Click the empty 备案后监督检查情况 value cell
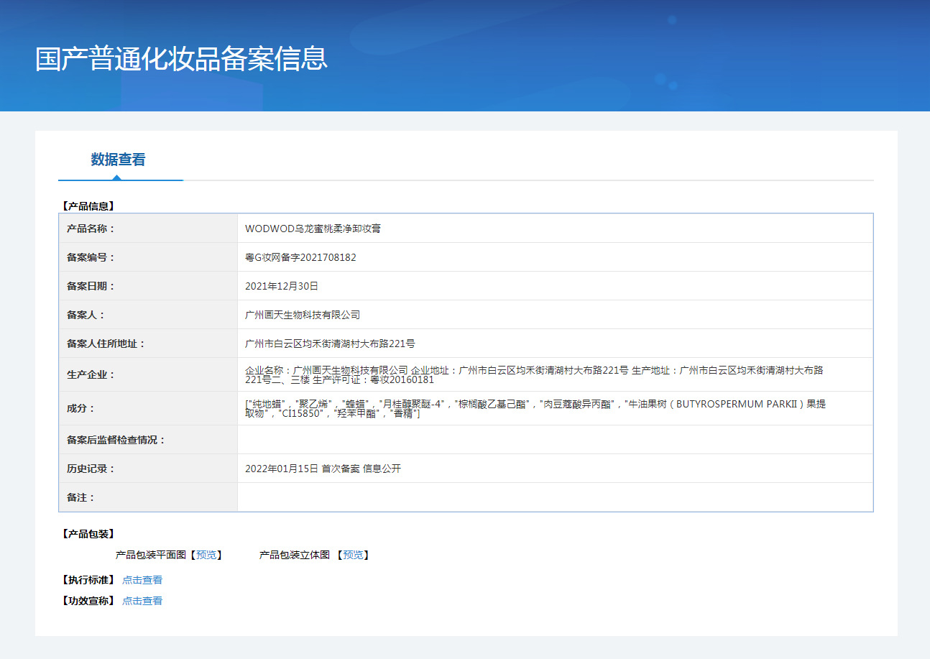 (x=554, y=440)
